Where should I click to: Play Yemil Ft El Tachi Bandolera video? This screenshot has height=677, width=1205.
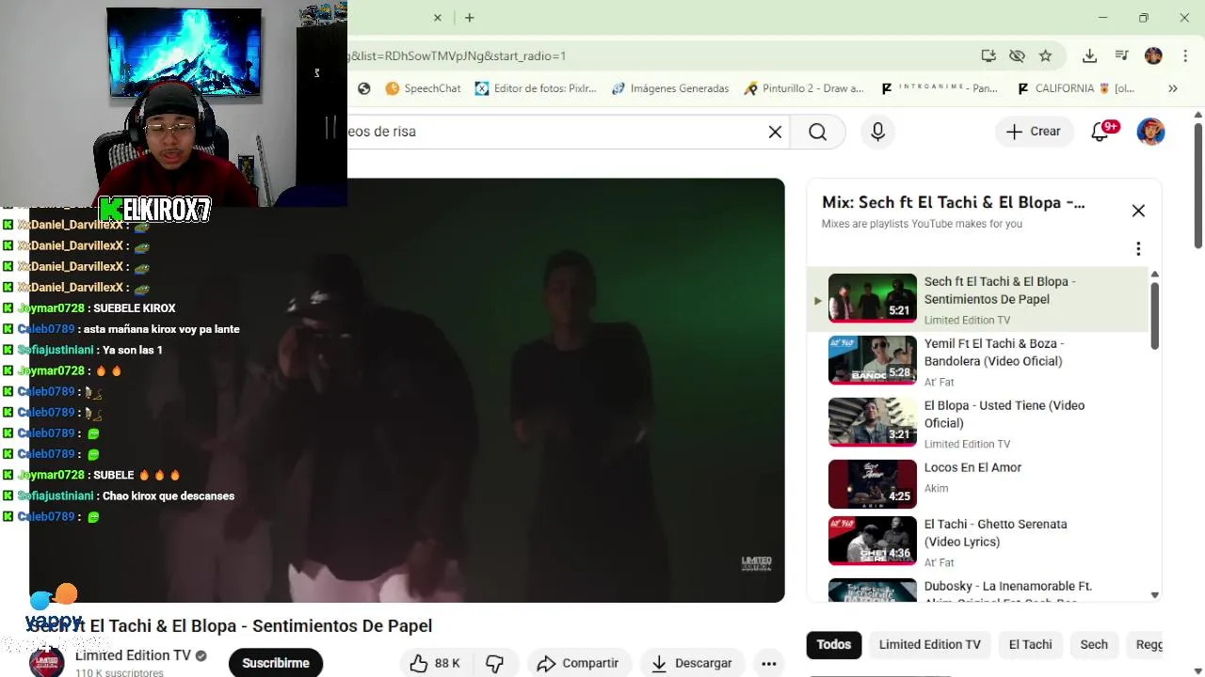(x=979, y=361)
